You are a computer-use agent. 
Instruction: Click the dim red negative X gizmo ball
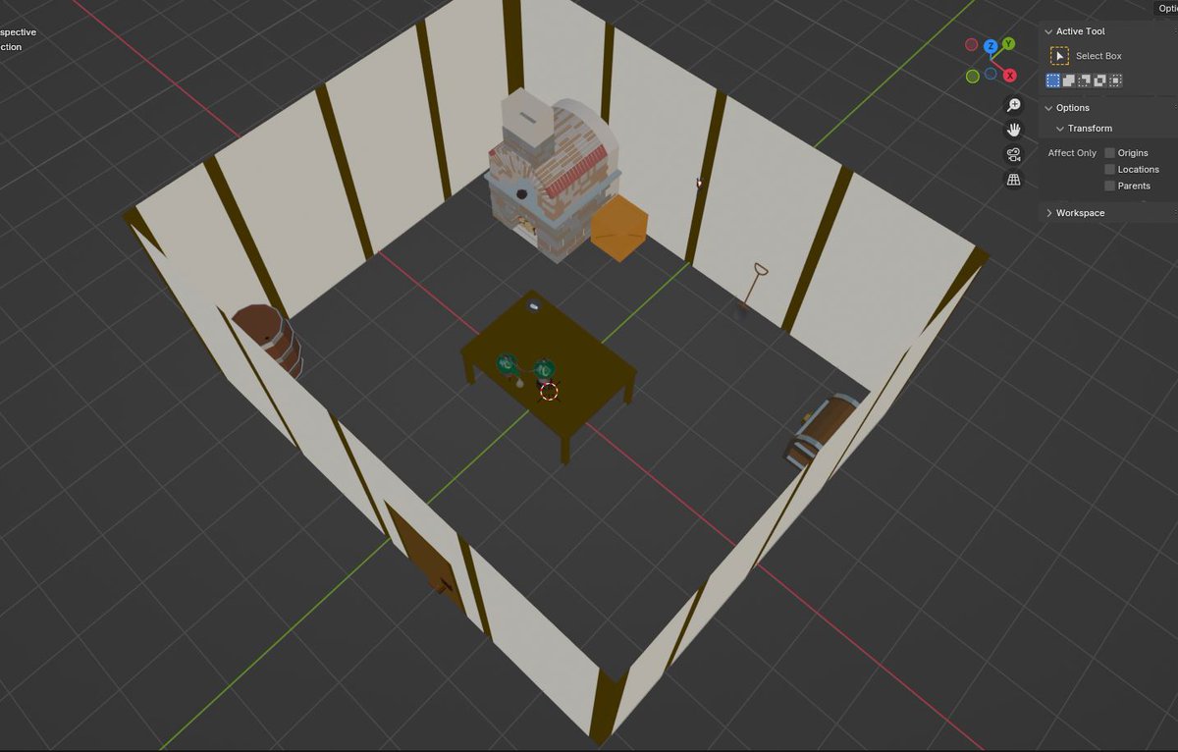[972, 45]
